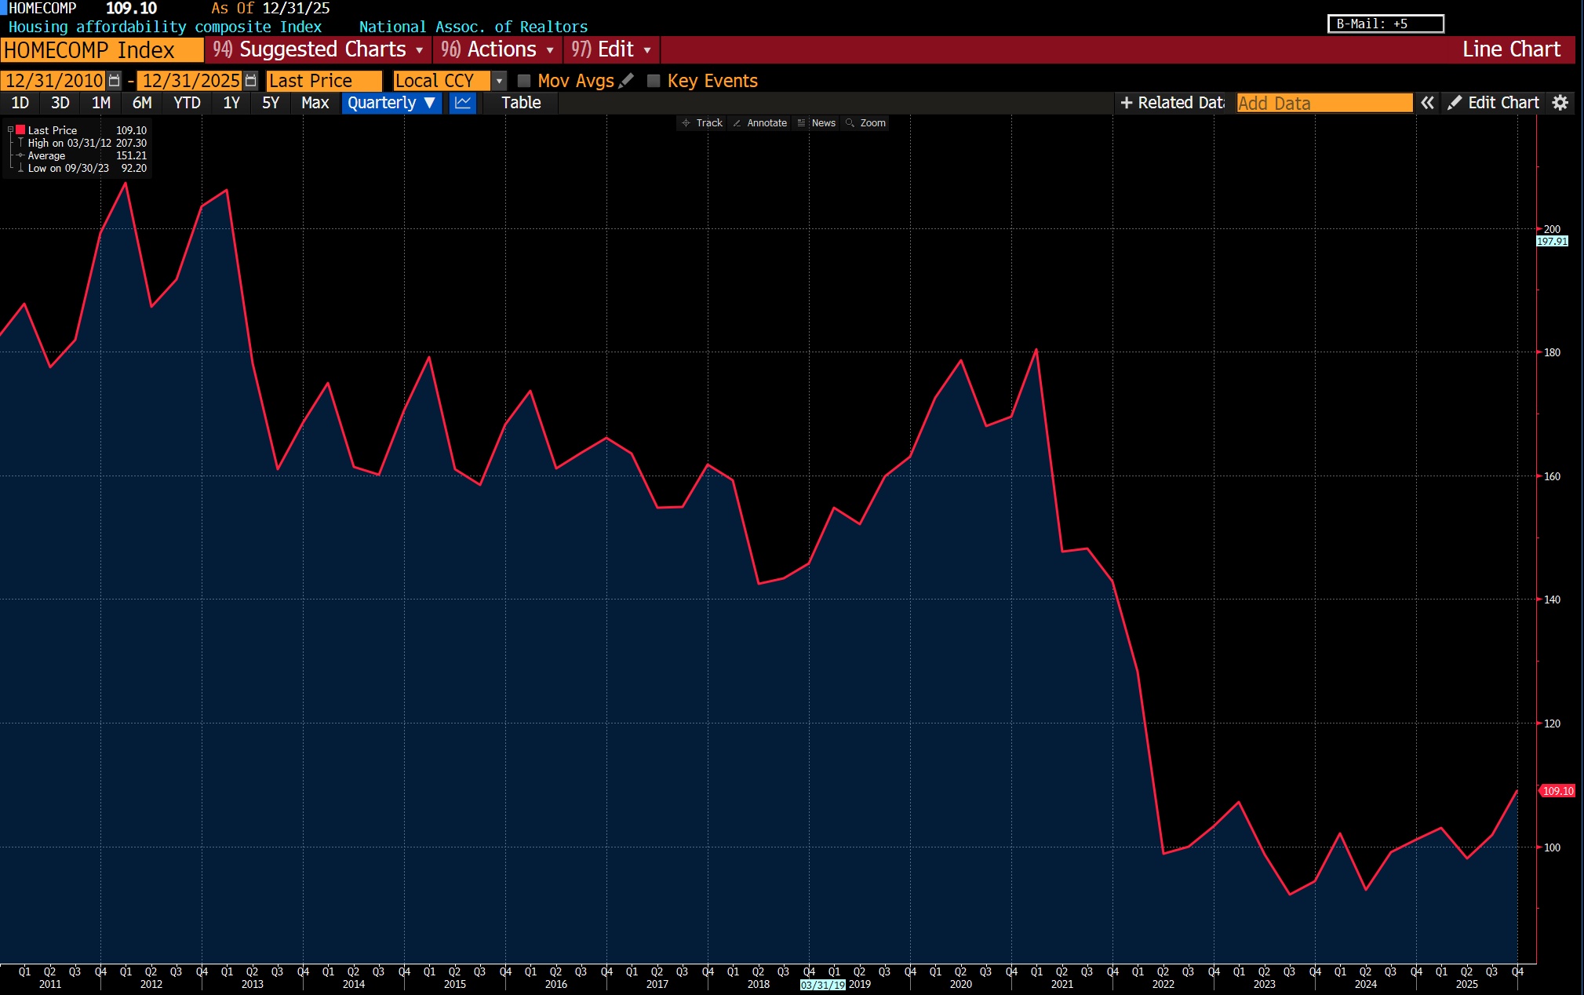Viewport: 1584px width, 995px height.
Task: Enable the Key Events checkbox
Action: click(x=654, y=81)
